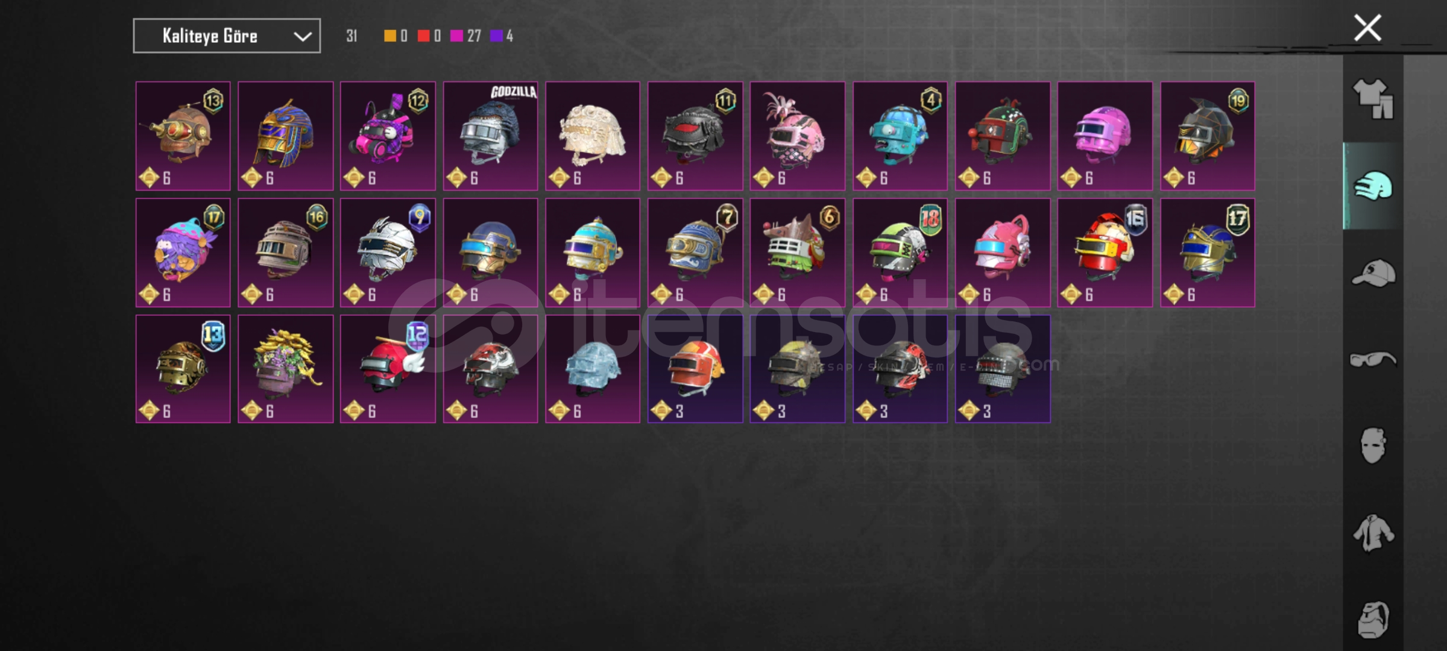Viewport: 1447px width, 651px height.
Task: Select the steampunk helmet with badge 13
Action: click(183, 136)
